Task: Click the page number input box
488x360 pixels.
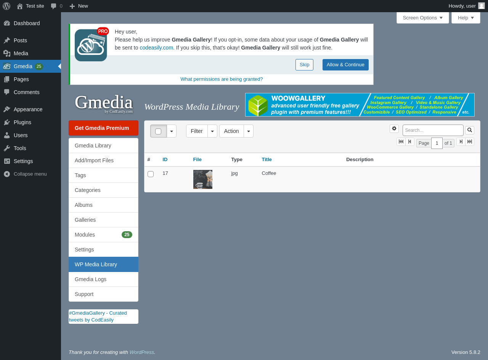Action: click(437, 143)
